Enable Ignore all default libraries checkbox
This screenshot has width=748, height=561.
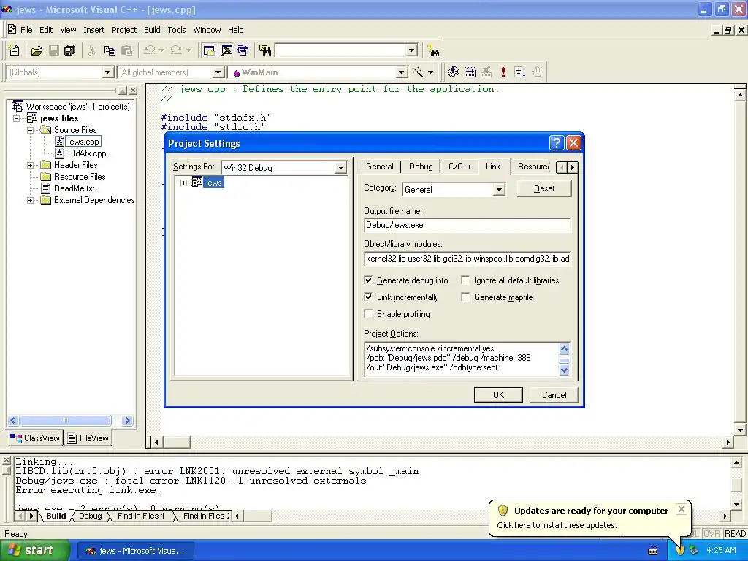pyautogui.click(x=465, y=280)
